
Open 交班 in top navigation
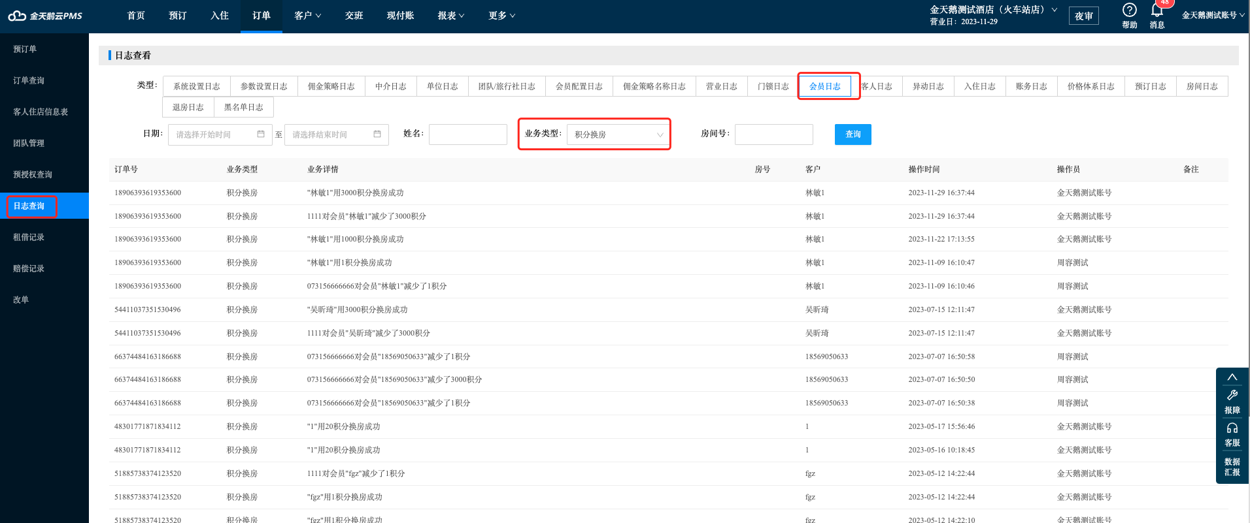pyautogui.click(x=354, y=16)
